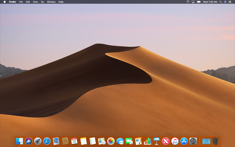Launch Keynote podium icon in Dock
The width and height of the screenshot is (235, 147).
coord(157,141)
